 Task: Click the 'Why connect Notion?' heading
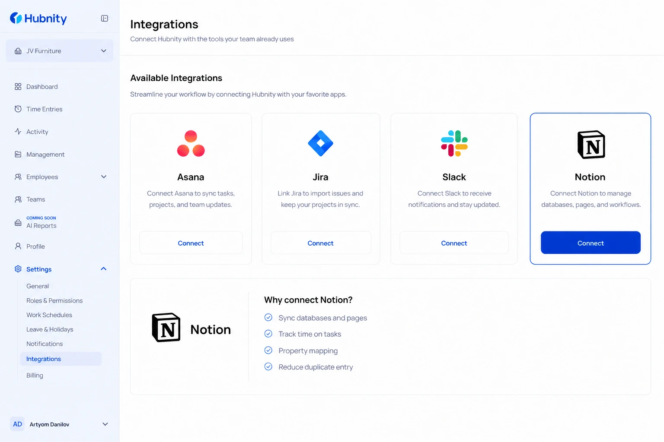308,300
